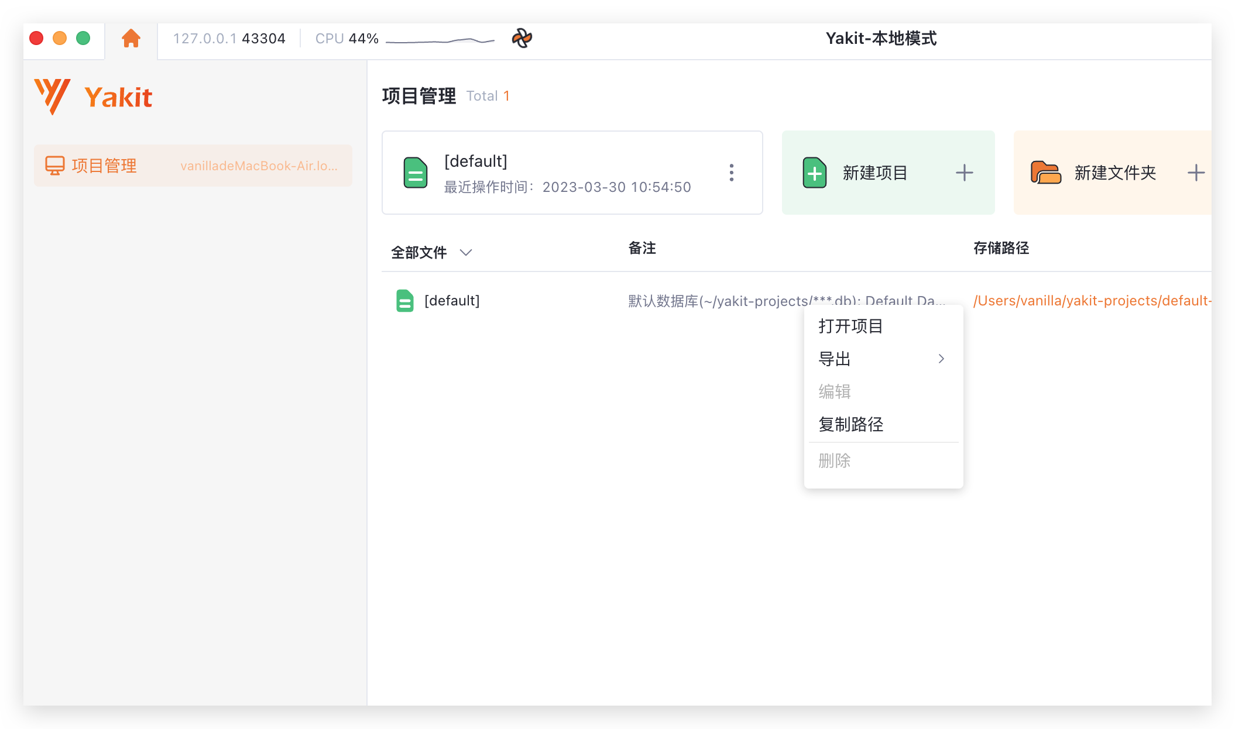Expand the 全部文件 filter dropdown
This screenshot has width=1235, height=729.
(x=466, y=253)
